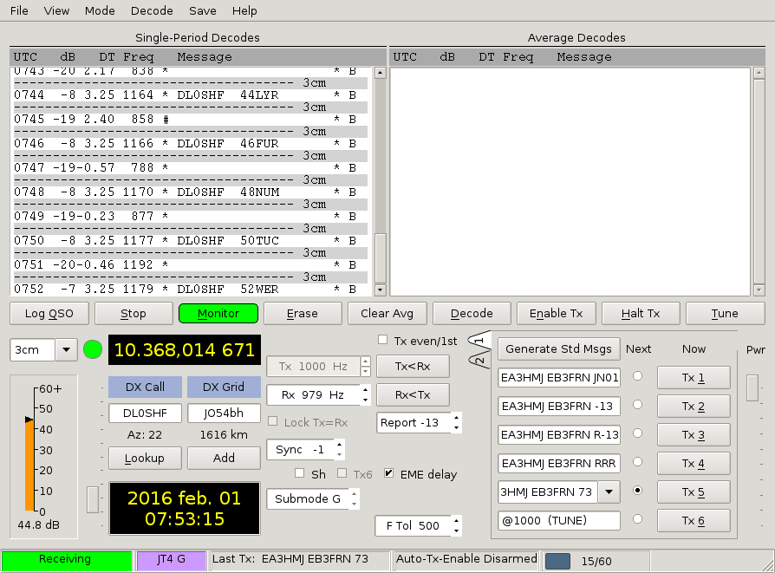Screen dimensions: 775x573
Task: Click Generate Std Msgs button
Action: pos(558,349)
